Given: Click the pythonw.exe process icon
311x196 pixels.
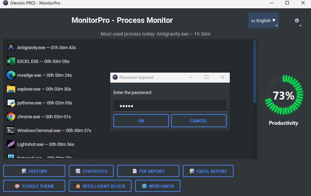Looking at the screenshot, I should (11, 103).
